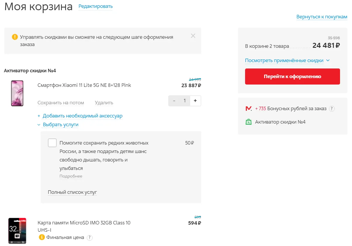Click the M bonus rubles icon

tap(249, 109)
